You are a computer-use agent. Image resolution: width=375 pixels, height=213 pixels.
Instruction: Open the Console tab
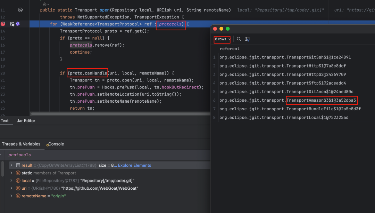point(55,144)
